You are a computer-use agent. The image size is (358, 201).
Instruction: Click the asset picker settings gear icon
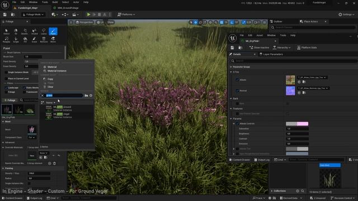[91, 95]
